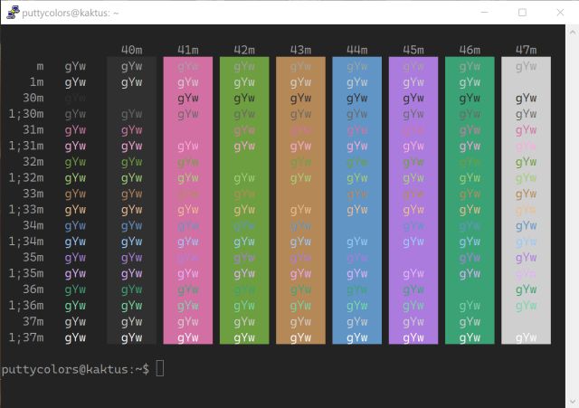Click the 47m column header label
The image size is (579, 408).
point(526,50)
